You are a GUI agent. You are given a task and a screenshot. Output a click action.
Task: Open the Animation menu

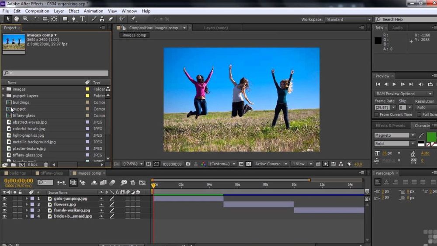coord(94,11)
